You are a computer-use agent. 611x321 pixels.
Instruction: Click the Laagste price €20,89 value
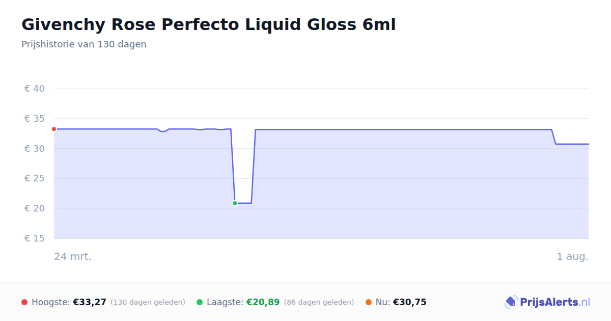pos(263,302)
